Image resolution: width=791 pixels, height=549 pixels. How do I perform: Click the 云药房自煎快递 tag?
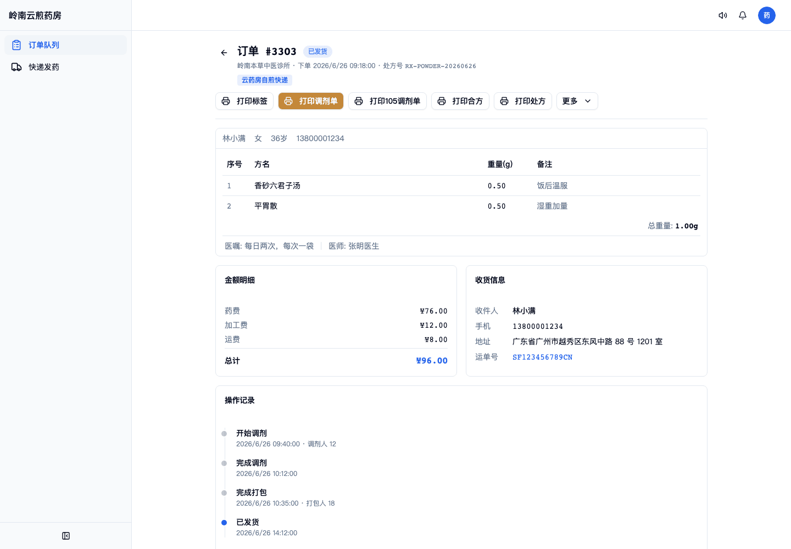(265, 80)
